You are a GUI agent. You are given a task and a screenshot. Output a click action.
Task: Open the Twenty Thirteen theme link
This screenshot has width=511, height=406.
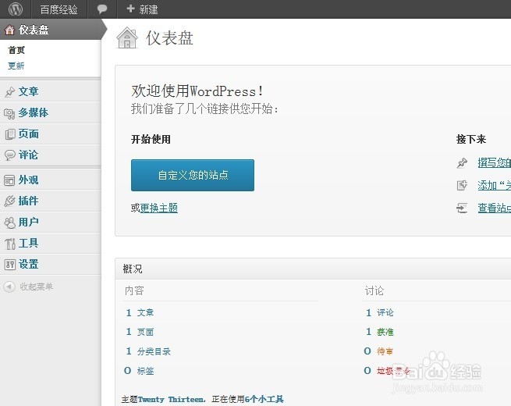(x=172, y=399)
